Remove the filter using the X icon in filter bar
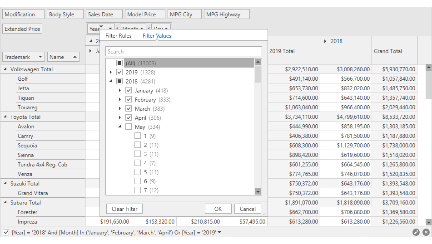 [x=426, y=233]
